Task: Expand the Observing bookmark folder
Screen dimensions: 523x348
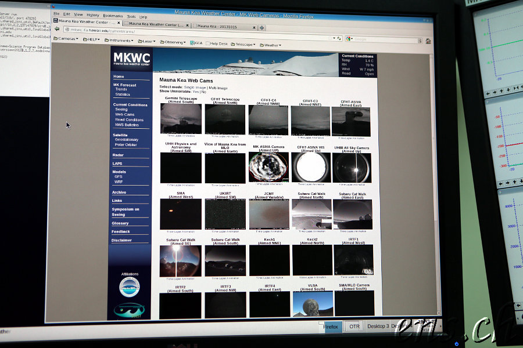Action: click(173, 42)
